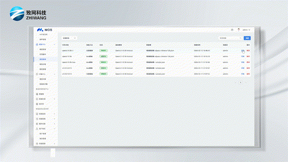Click green status badge in qwen2-0.5b-2 row
This screenshot has width=288, height=162.
tap(103, 50)
